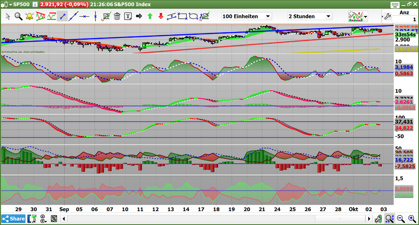Select the rectangle drawing tool
Screen dimensions: 419x225
click(182, 16)
